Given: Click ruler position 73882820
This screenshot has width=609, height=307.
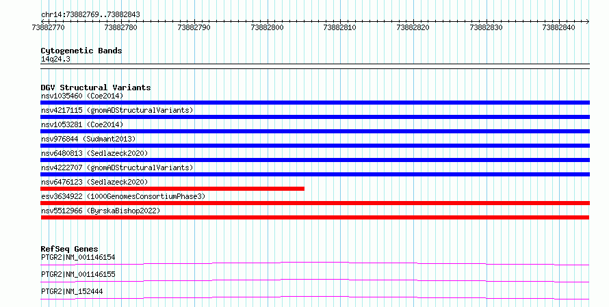Looking at the screenshot, I should point(413,27).
